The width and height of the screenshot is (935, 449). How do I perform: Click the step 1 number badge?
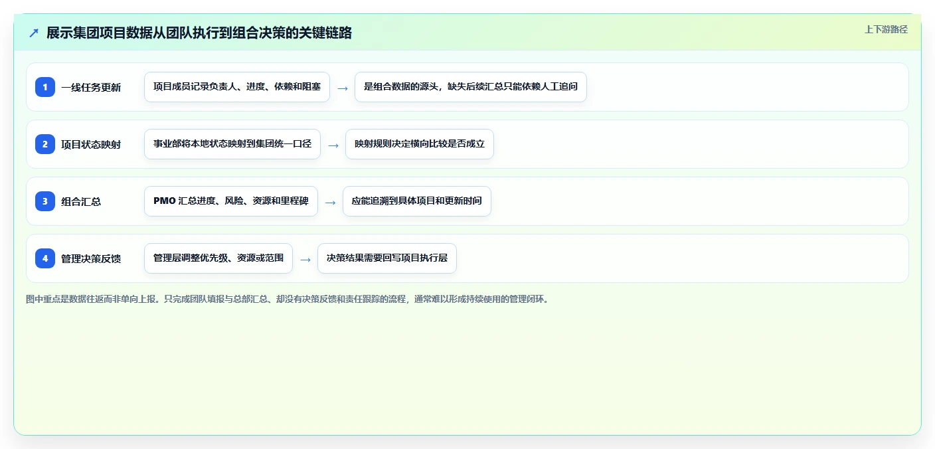[x=45, y=87]
